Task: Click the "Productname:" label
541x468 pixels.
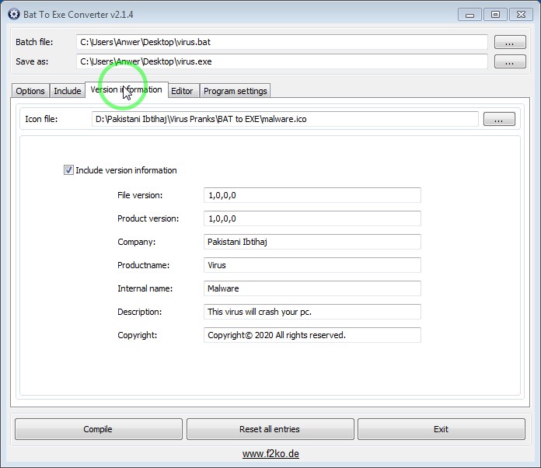Action: point(143,265)
